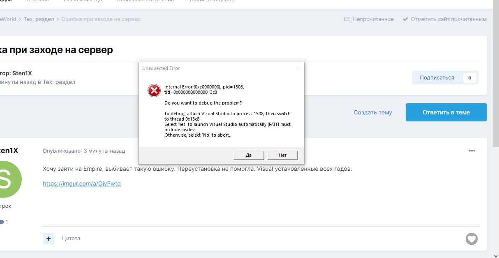499x258 pixels.
Task: Open the imgur.com/a/OjyFwtq link
Action: [82, 184]
